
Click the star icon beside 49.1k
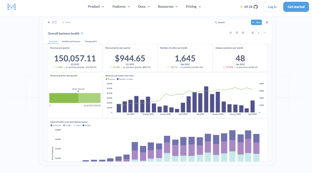(x=241, y=7)
